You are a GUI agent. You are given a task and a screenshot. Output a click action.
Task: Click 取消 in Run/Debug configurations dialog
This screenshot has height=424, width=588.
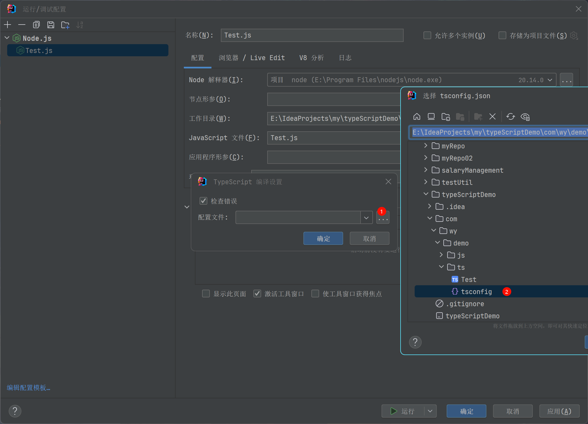(x=513, y=411)
